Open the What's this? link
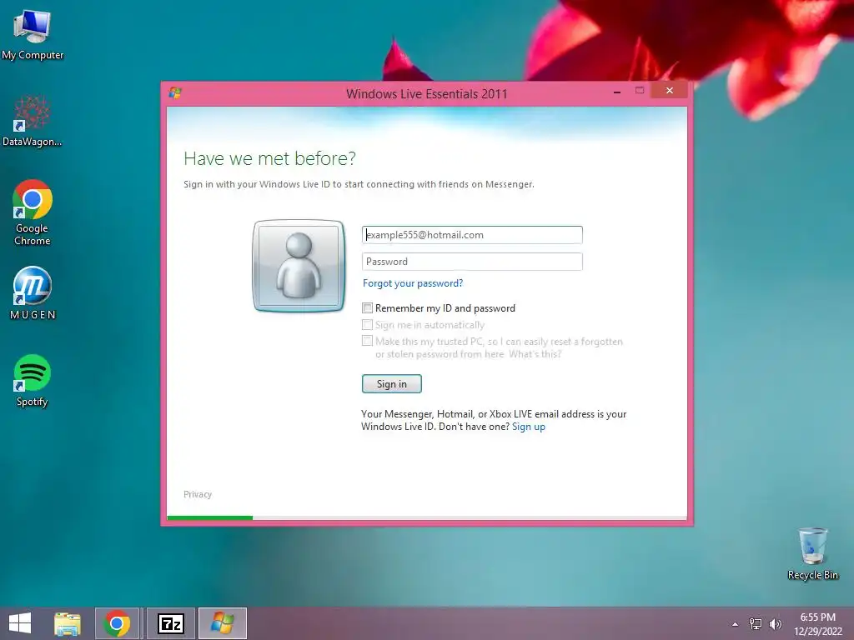The height and width of the screenshot is (640, 854). coord(535,354)
